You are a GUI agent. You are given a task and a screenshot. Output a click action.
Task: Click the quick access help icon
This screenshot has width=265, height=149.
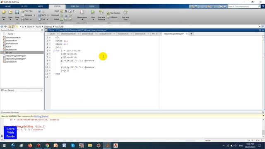[x=225, y=7]
